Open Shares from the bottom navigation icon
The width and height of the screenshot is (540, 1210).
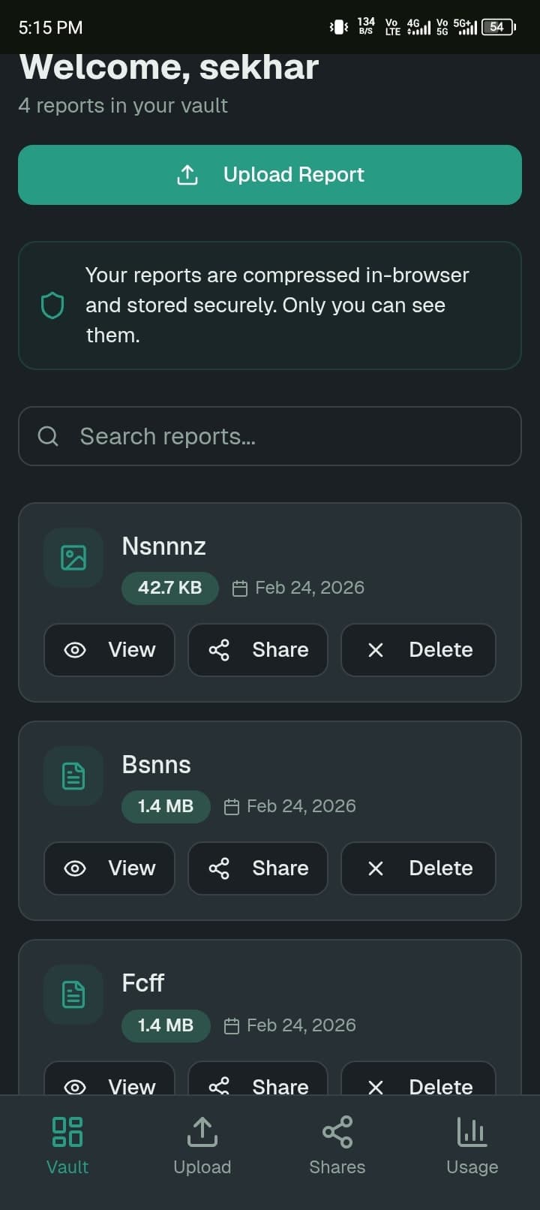337,1130
